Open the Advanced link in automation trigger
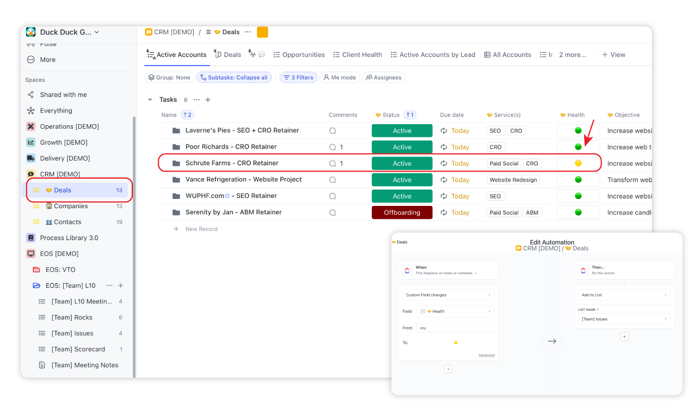Screen dimensions: 696x406 tap(487, 355)
